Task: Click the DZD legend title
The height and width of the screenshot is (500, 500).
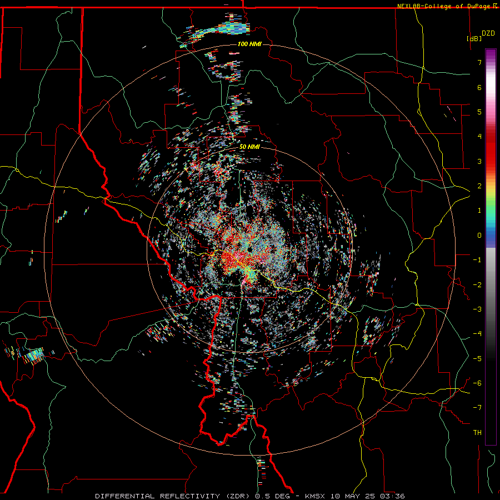Action: pos(488,33)
